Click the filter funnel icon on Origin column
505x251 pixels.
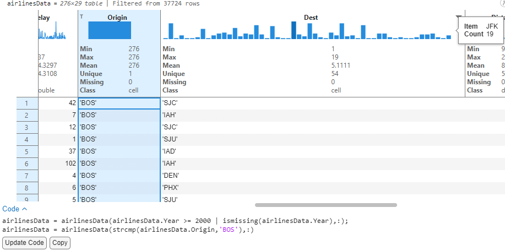(x=82, y=16)
